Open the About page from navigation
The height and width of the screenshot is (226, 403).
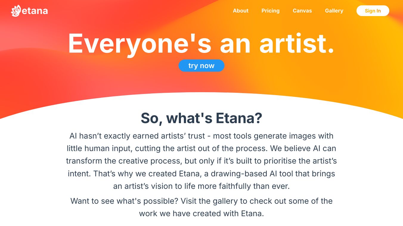click(x=241, y=11)
